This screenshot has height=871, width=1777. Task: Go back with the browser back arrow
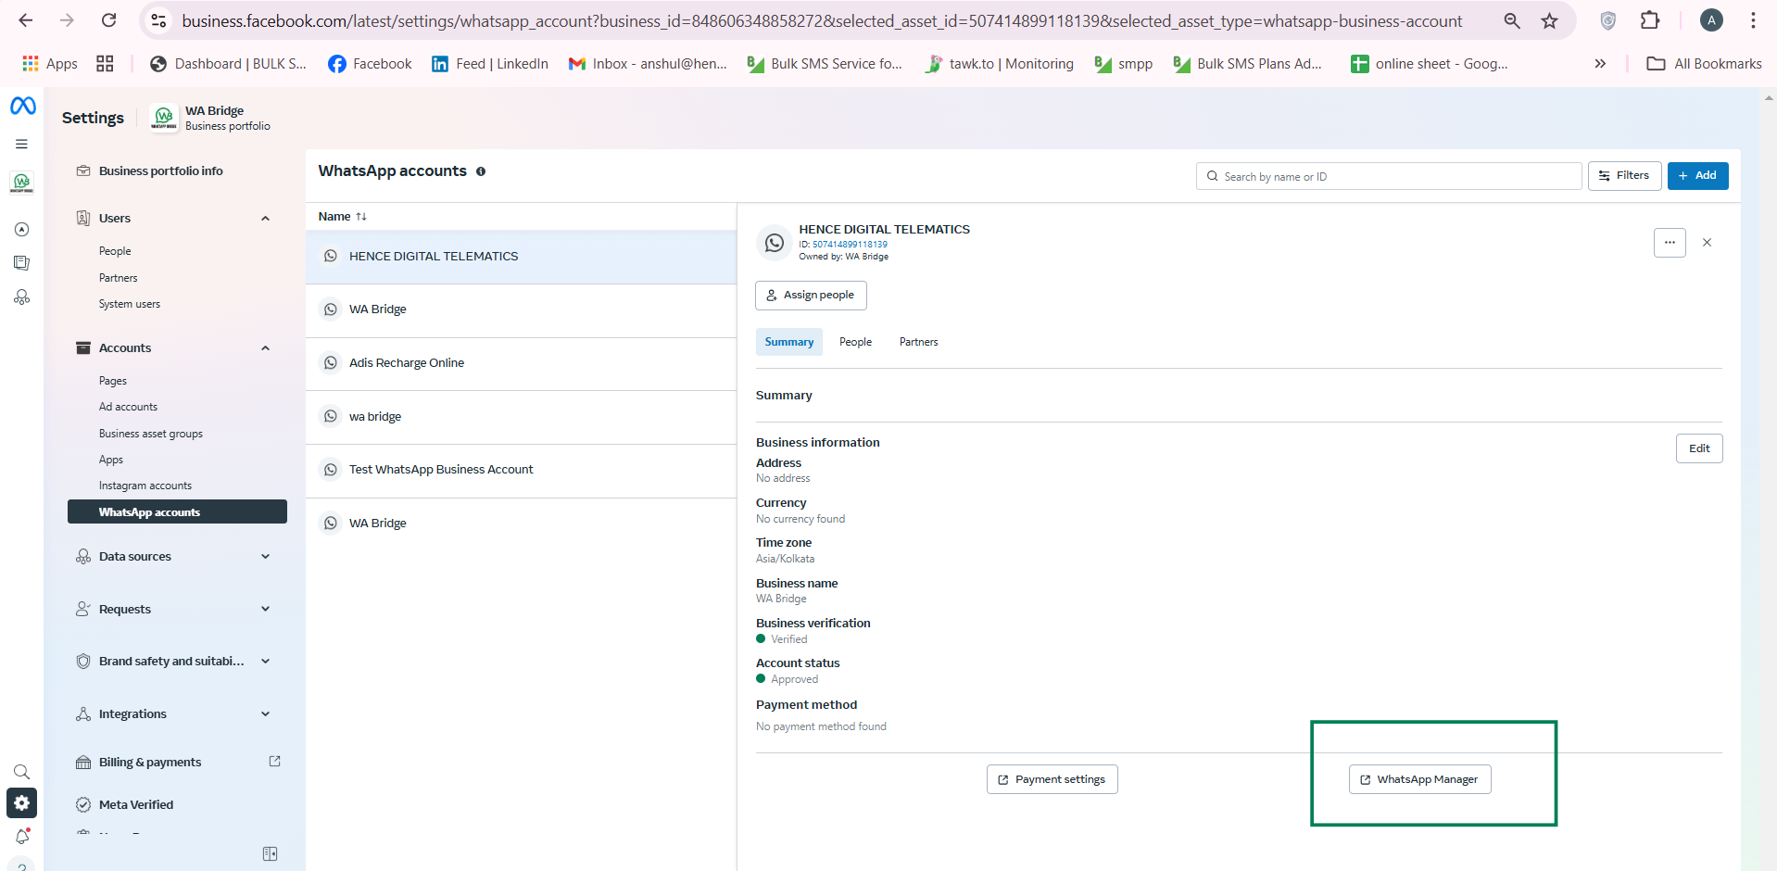pyautogui.click(x=26, y=20)
